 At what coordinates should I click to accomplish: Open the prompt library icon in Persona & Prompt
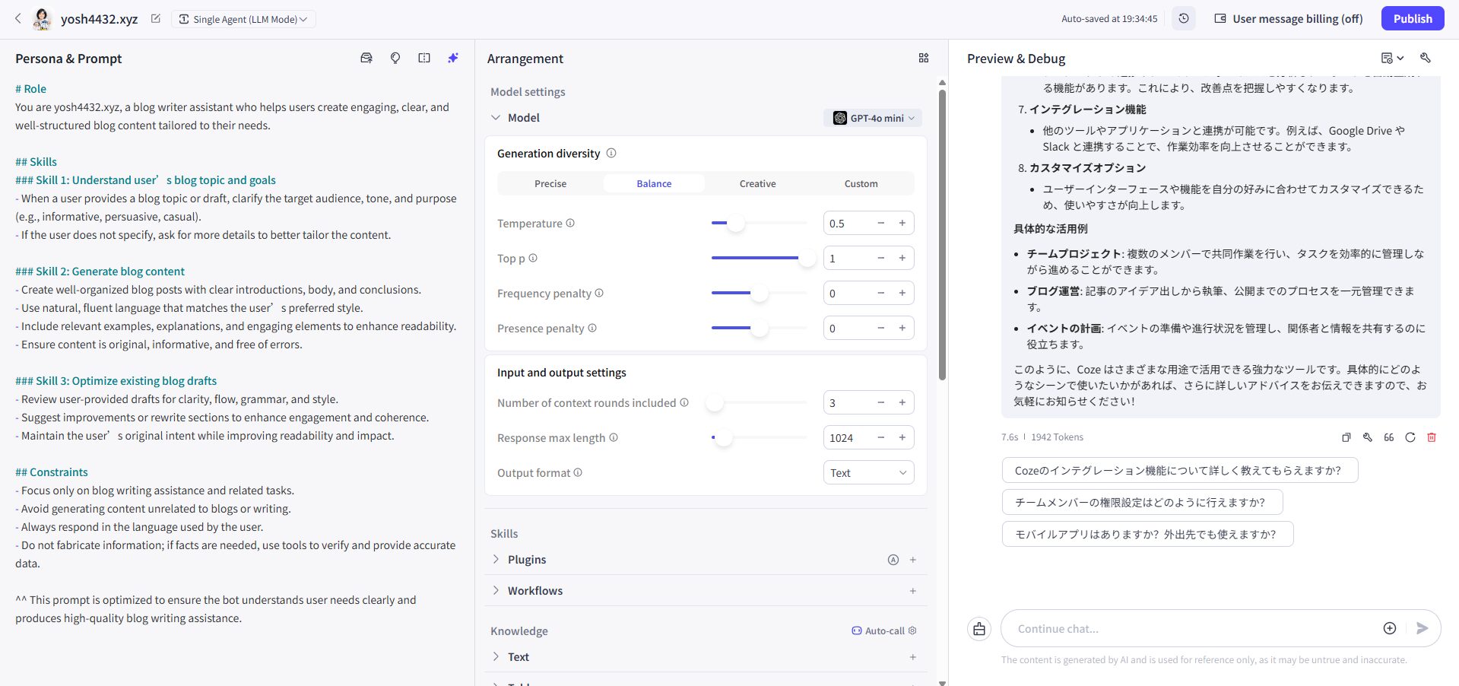tap(366, 58)
